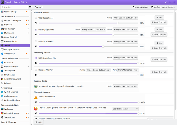Image resolution: width=177 pixels, height=125 pixels.
Task: Open Game Controller settings
Action: pos(15,37)
